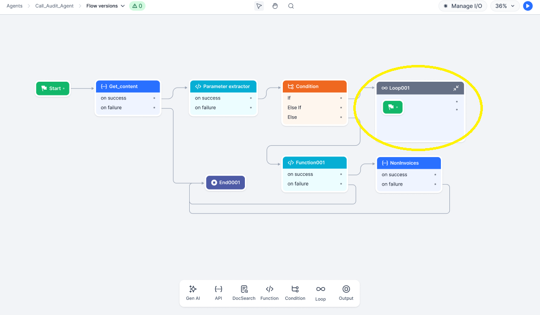
Task: Add a Loop node from the palette
Action: 321,289
